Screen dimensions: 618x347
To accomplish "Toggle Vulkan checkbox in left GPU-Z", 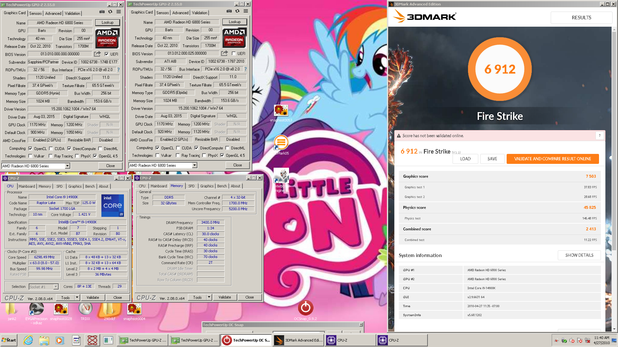I will [x=30, y=156].
